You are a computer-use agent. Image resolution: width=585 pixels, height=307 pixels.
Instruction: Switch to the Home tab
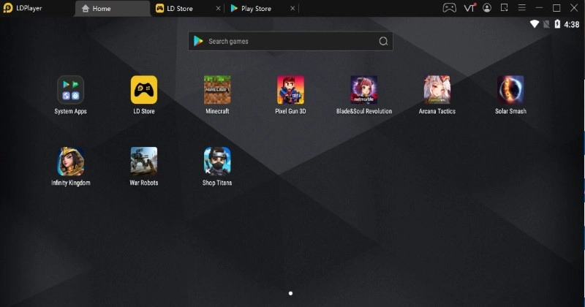pyautogui.click(x=113, y=9)
